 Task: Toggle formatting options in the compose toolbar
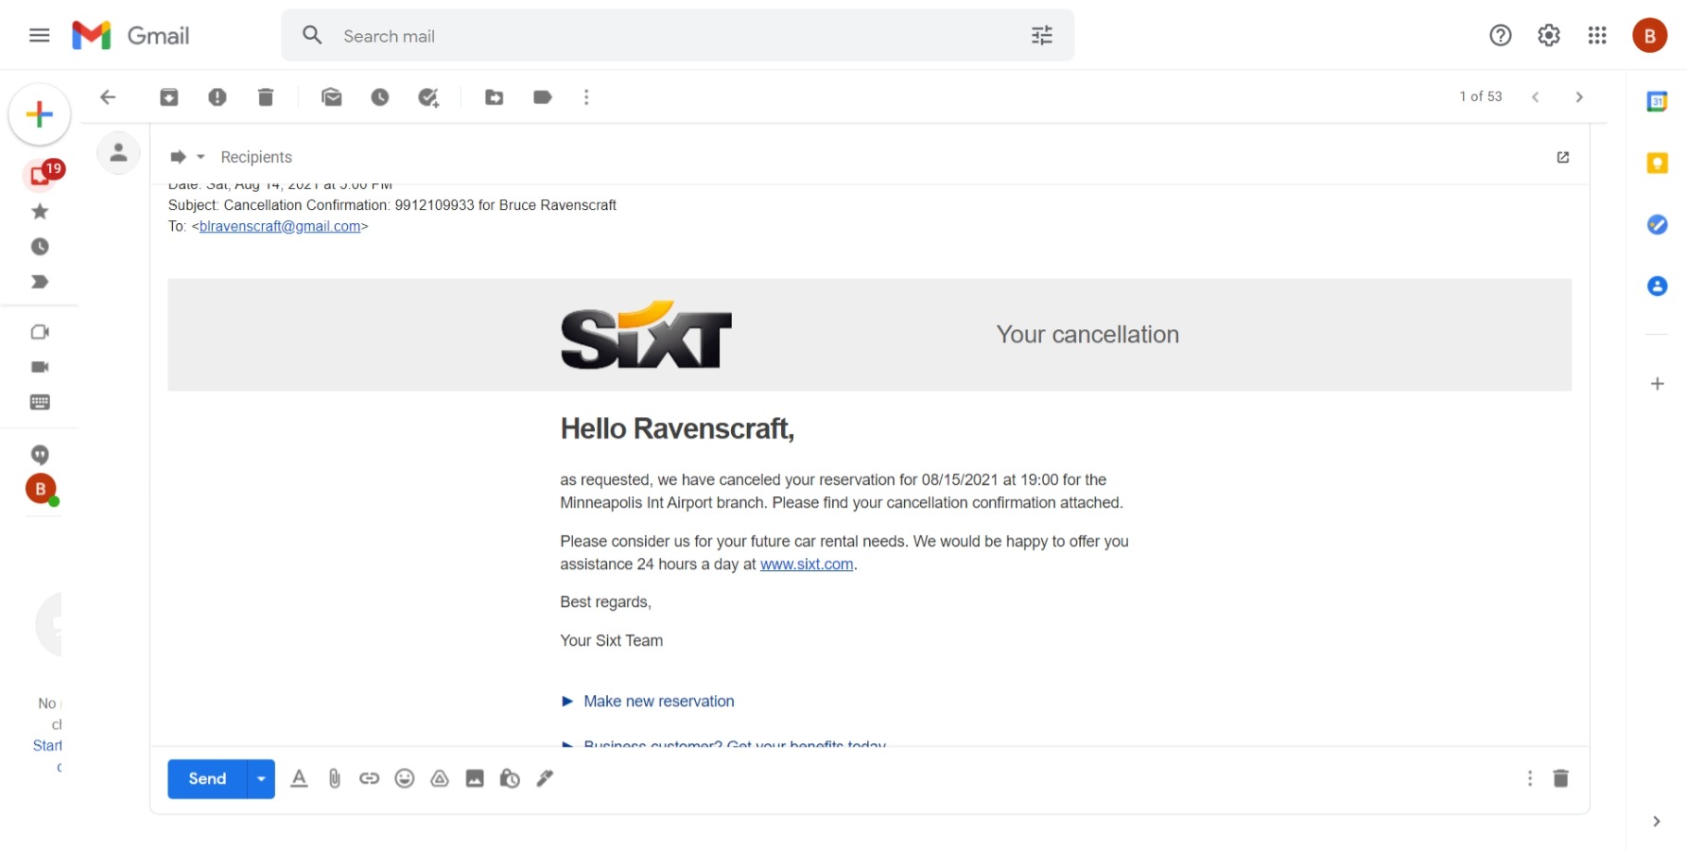(299, 778)
